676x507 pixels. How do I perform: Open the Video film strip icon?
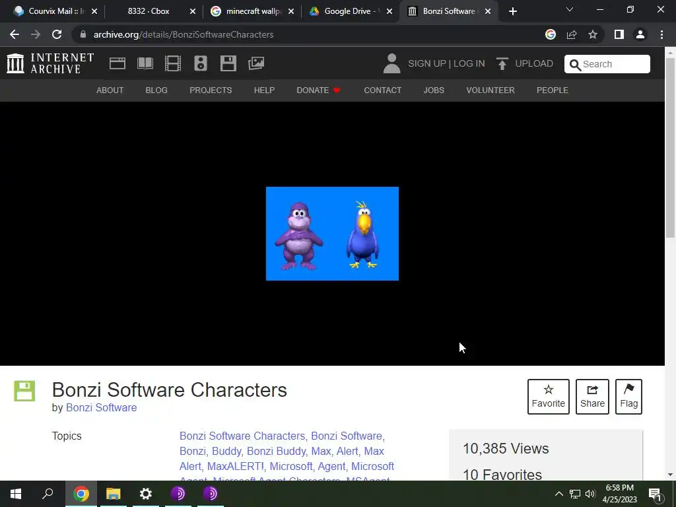[173, 63]
